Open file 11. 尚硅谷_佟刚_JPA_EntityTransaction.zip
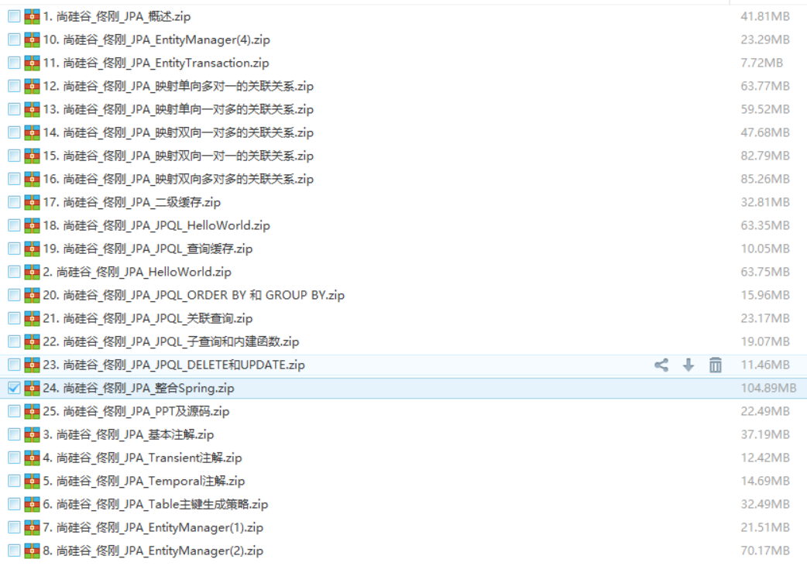The image size is (807, 566). 156,63
